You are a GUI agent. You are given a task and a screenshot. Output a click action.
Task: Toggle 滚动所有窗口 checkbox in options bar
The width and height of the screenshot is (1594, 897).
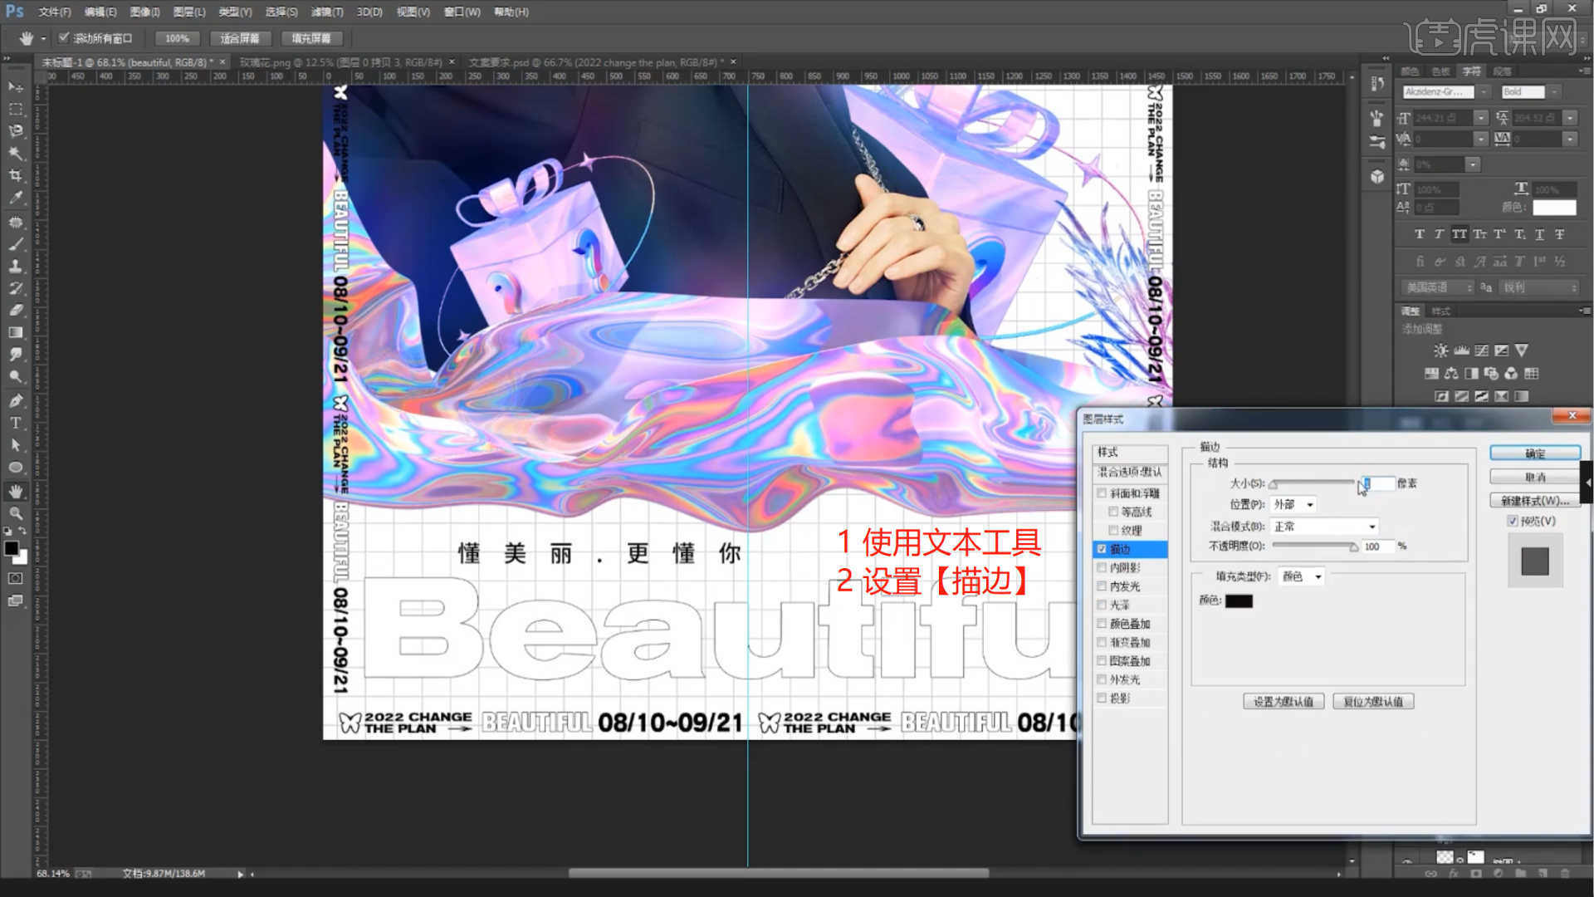[x=63, y=37]
